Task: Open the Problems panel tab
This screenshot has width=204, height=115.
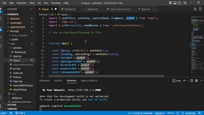Action: (x=45, y=81)
